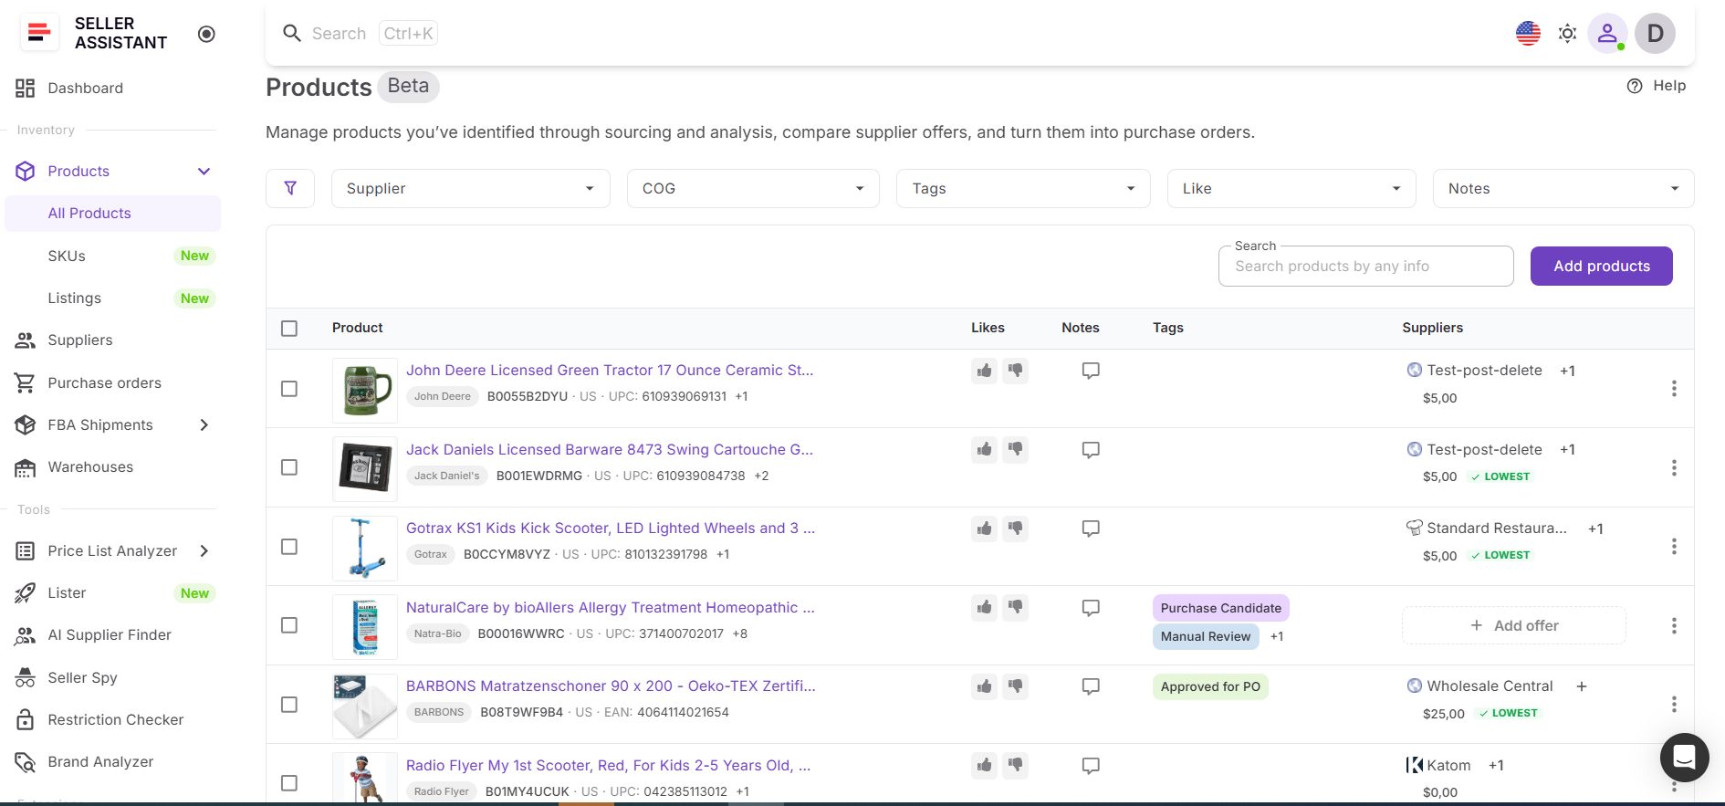
Task: Click the Add products button
Action: point(1602,266)
